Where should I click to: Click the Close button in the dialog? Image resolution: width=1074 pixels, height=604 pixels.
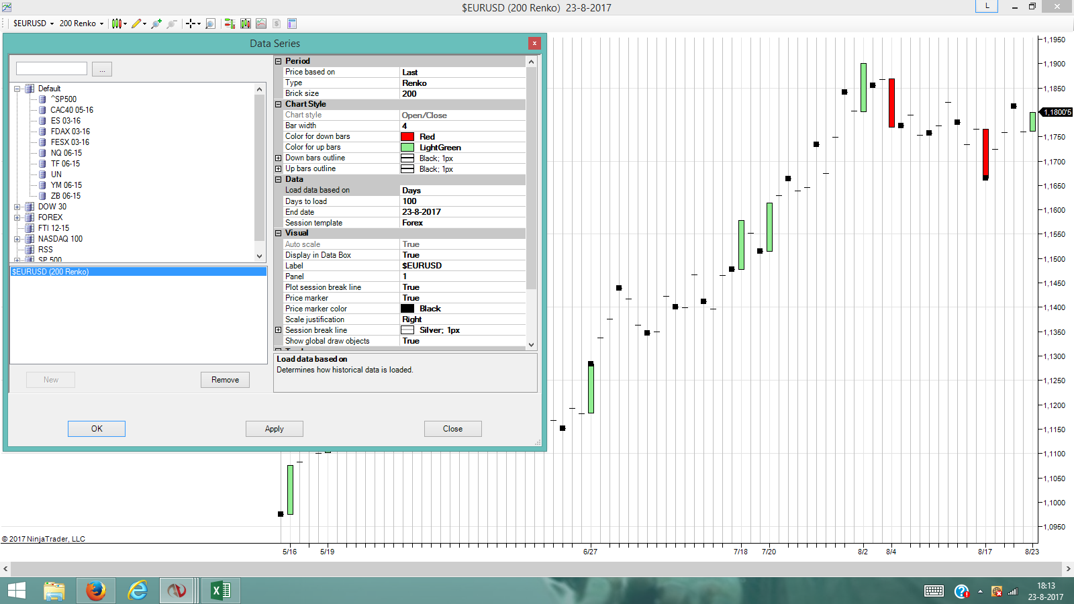pyautogui.click(x=453, y=429)
